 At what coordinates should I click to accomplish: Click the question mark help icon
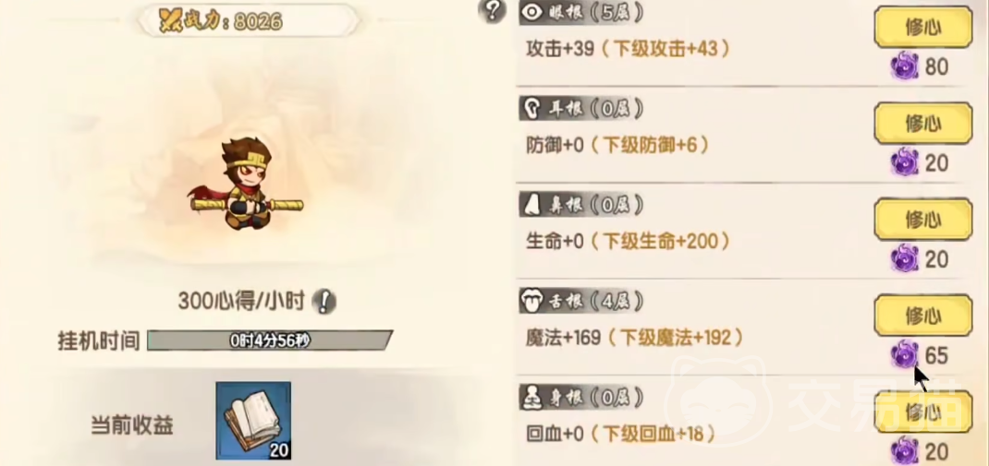493,11
